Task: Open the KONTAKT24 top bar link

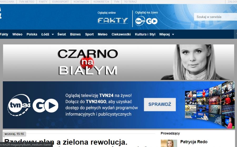Action: (x=81, y=2)
